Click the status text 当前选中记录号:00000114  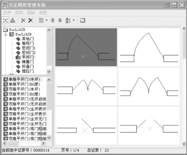click(26, 150)
